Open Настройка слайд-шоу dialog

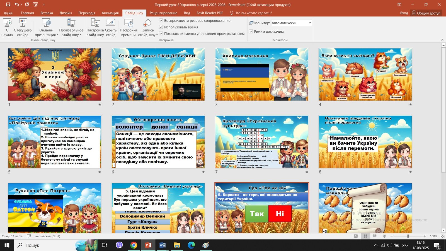(x=95, y=27)
